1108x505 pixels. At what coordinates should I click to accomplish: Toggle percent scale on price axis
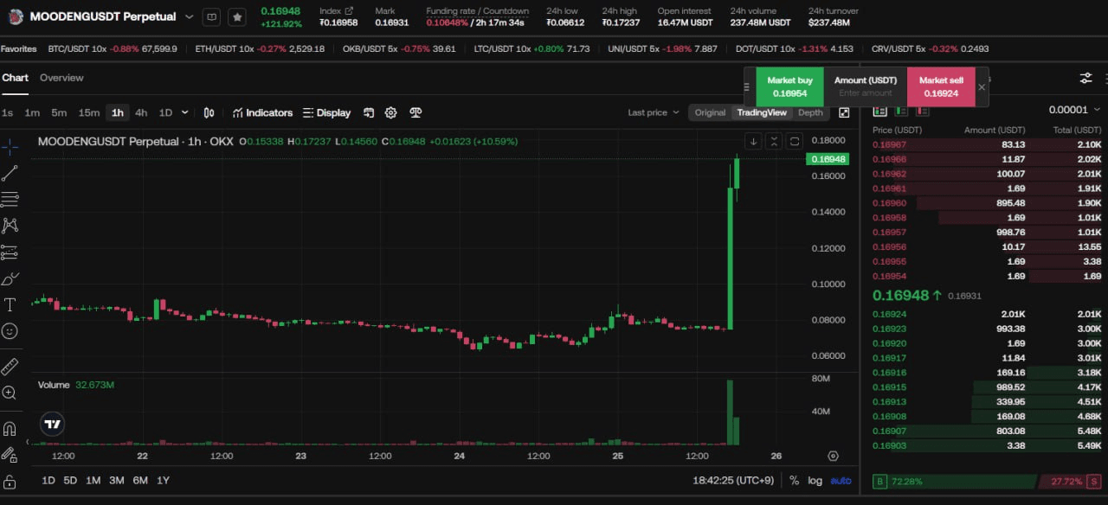794,480
